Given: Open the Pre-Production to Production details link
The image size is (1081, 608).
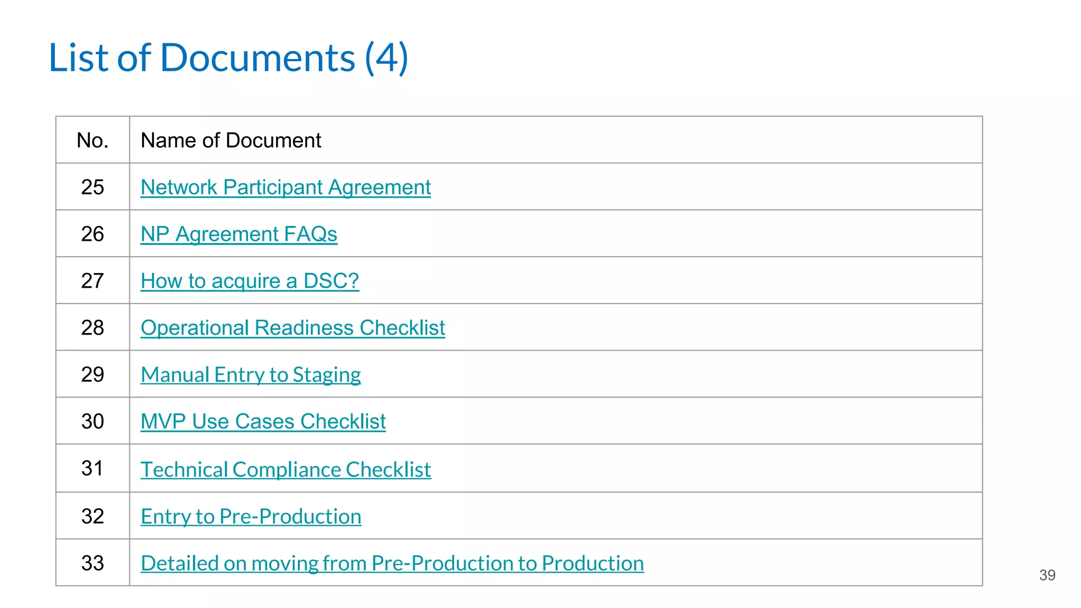Looking at the screenshot, I should (x=392, y=563).
